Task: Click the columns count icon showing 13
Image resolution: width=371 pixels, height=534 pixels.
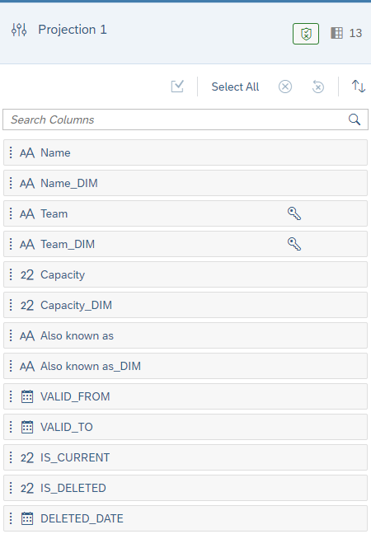Action: pos(336,33)
